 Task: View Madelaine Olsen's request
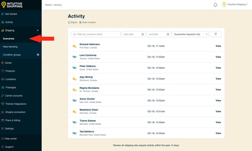218,111
